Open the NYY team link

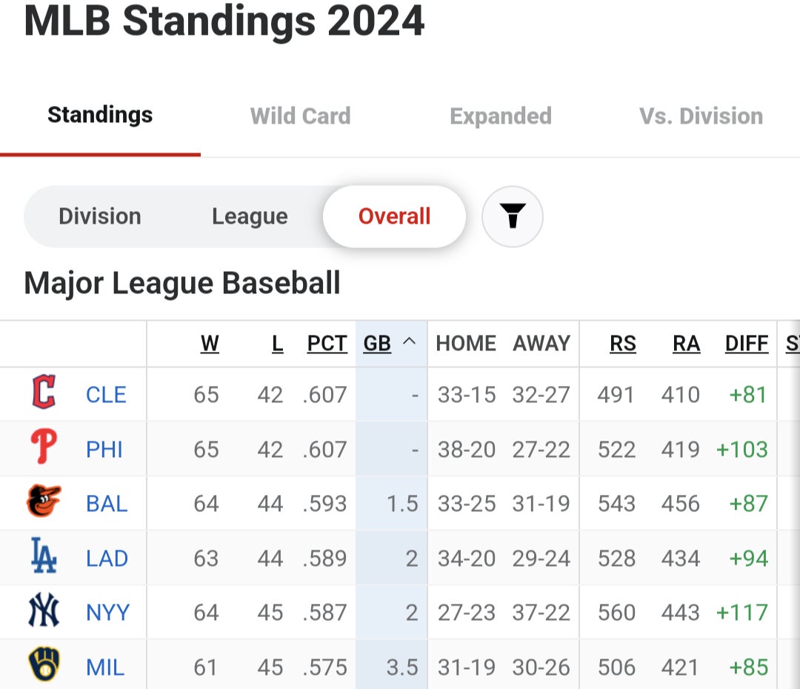[x=108, y=613]
